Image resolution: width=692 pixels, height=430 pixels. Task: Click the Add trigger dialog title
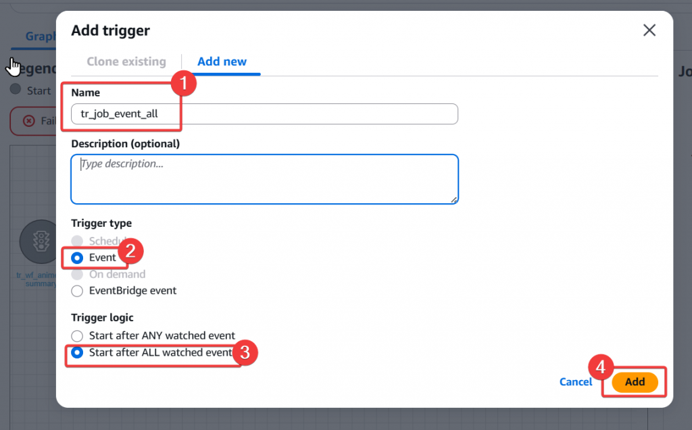click(110, 30)
